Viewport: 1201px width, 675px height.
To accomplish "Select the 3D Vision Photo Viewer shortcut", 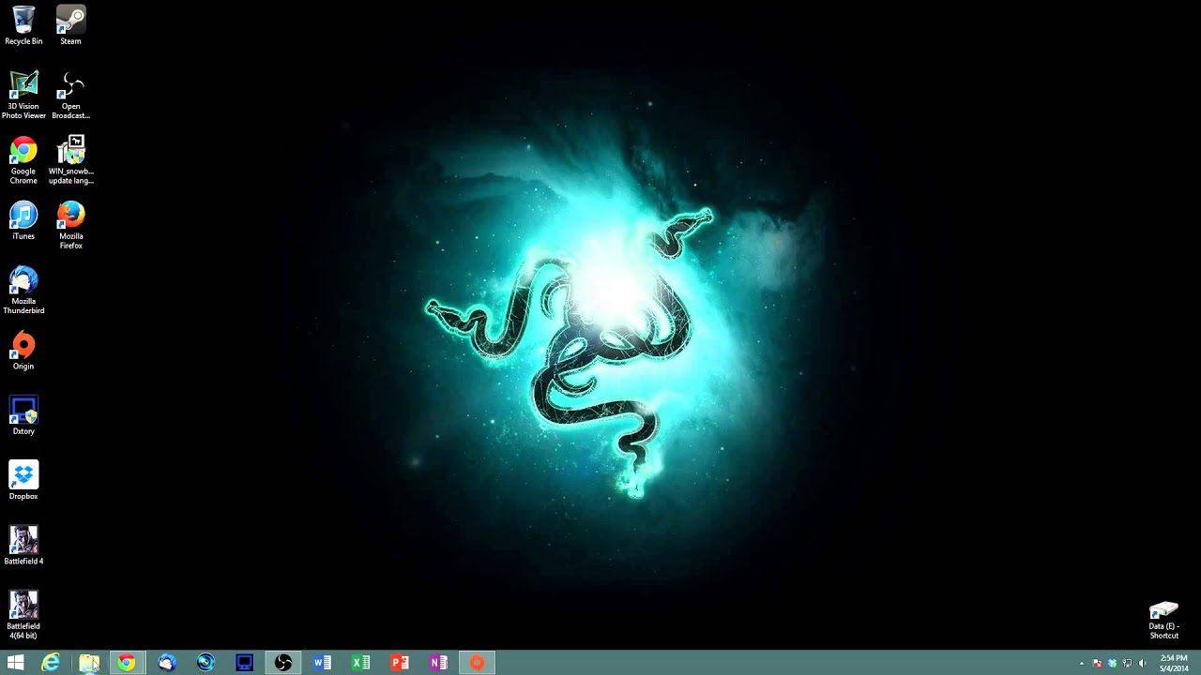I will click(23, 95).
